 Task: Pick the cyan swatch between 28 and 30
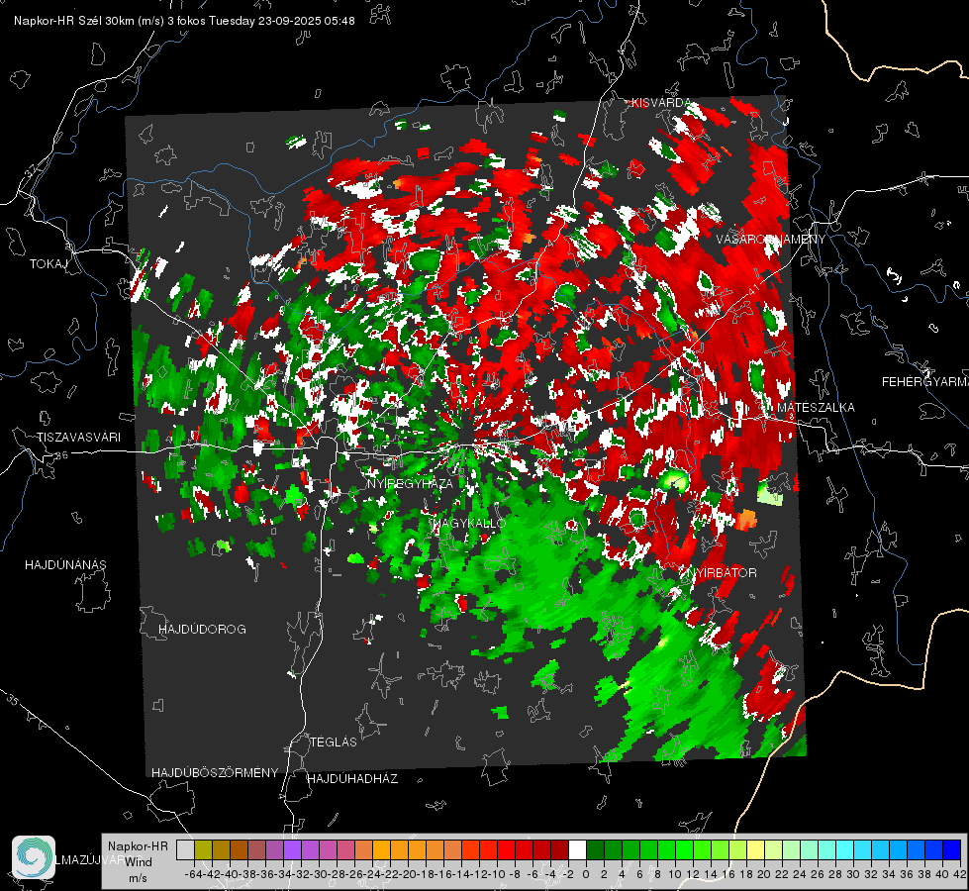pyautogui.click(x=845, y=850)
